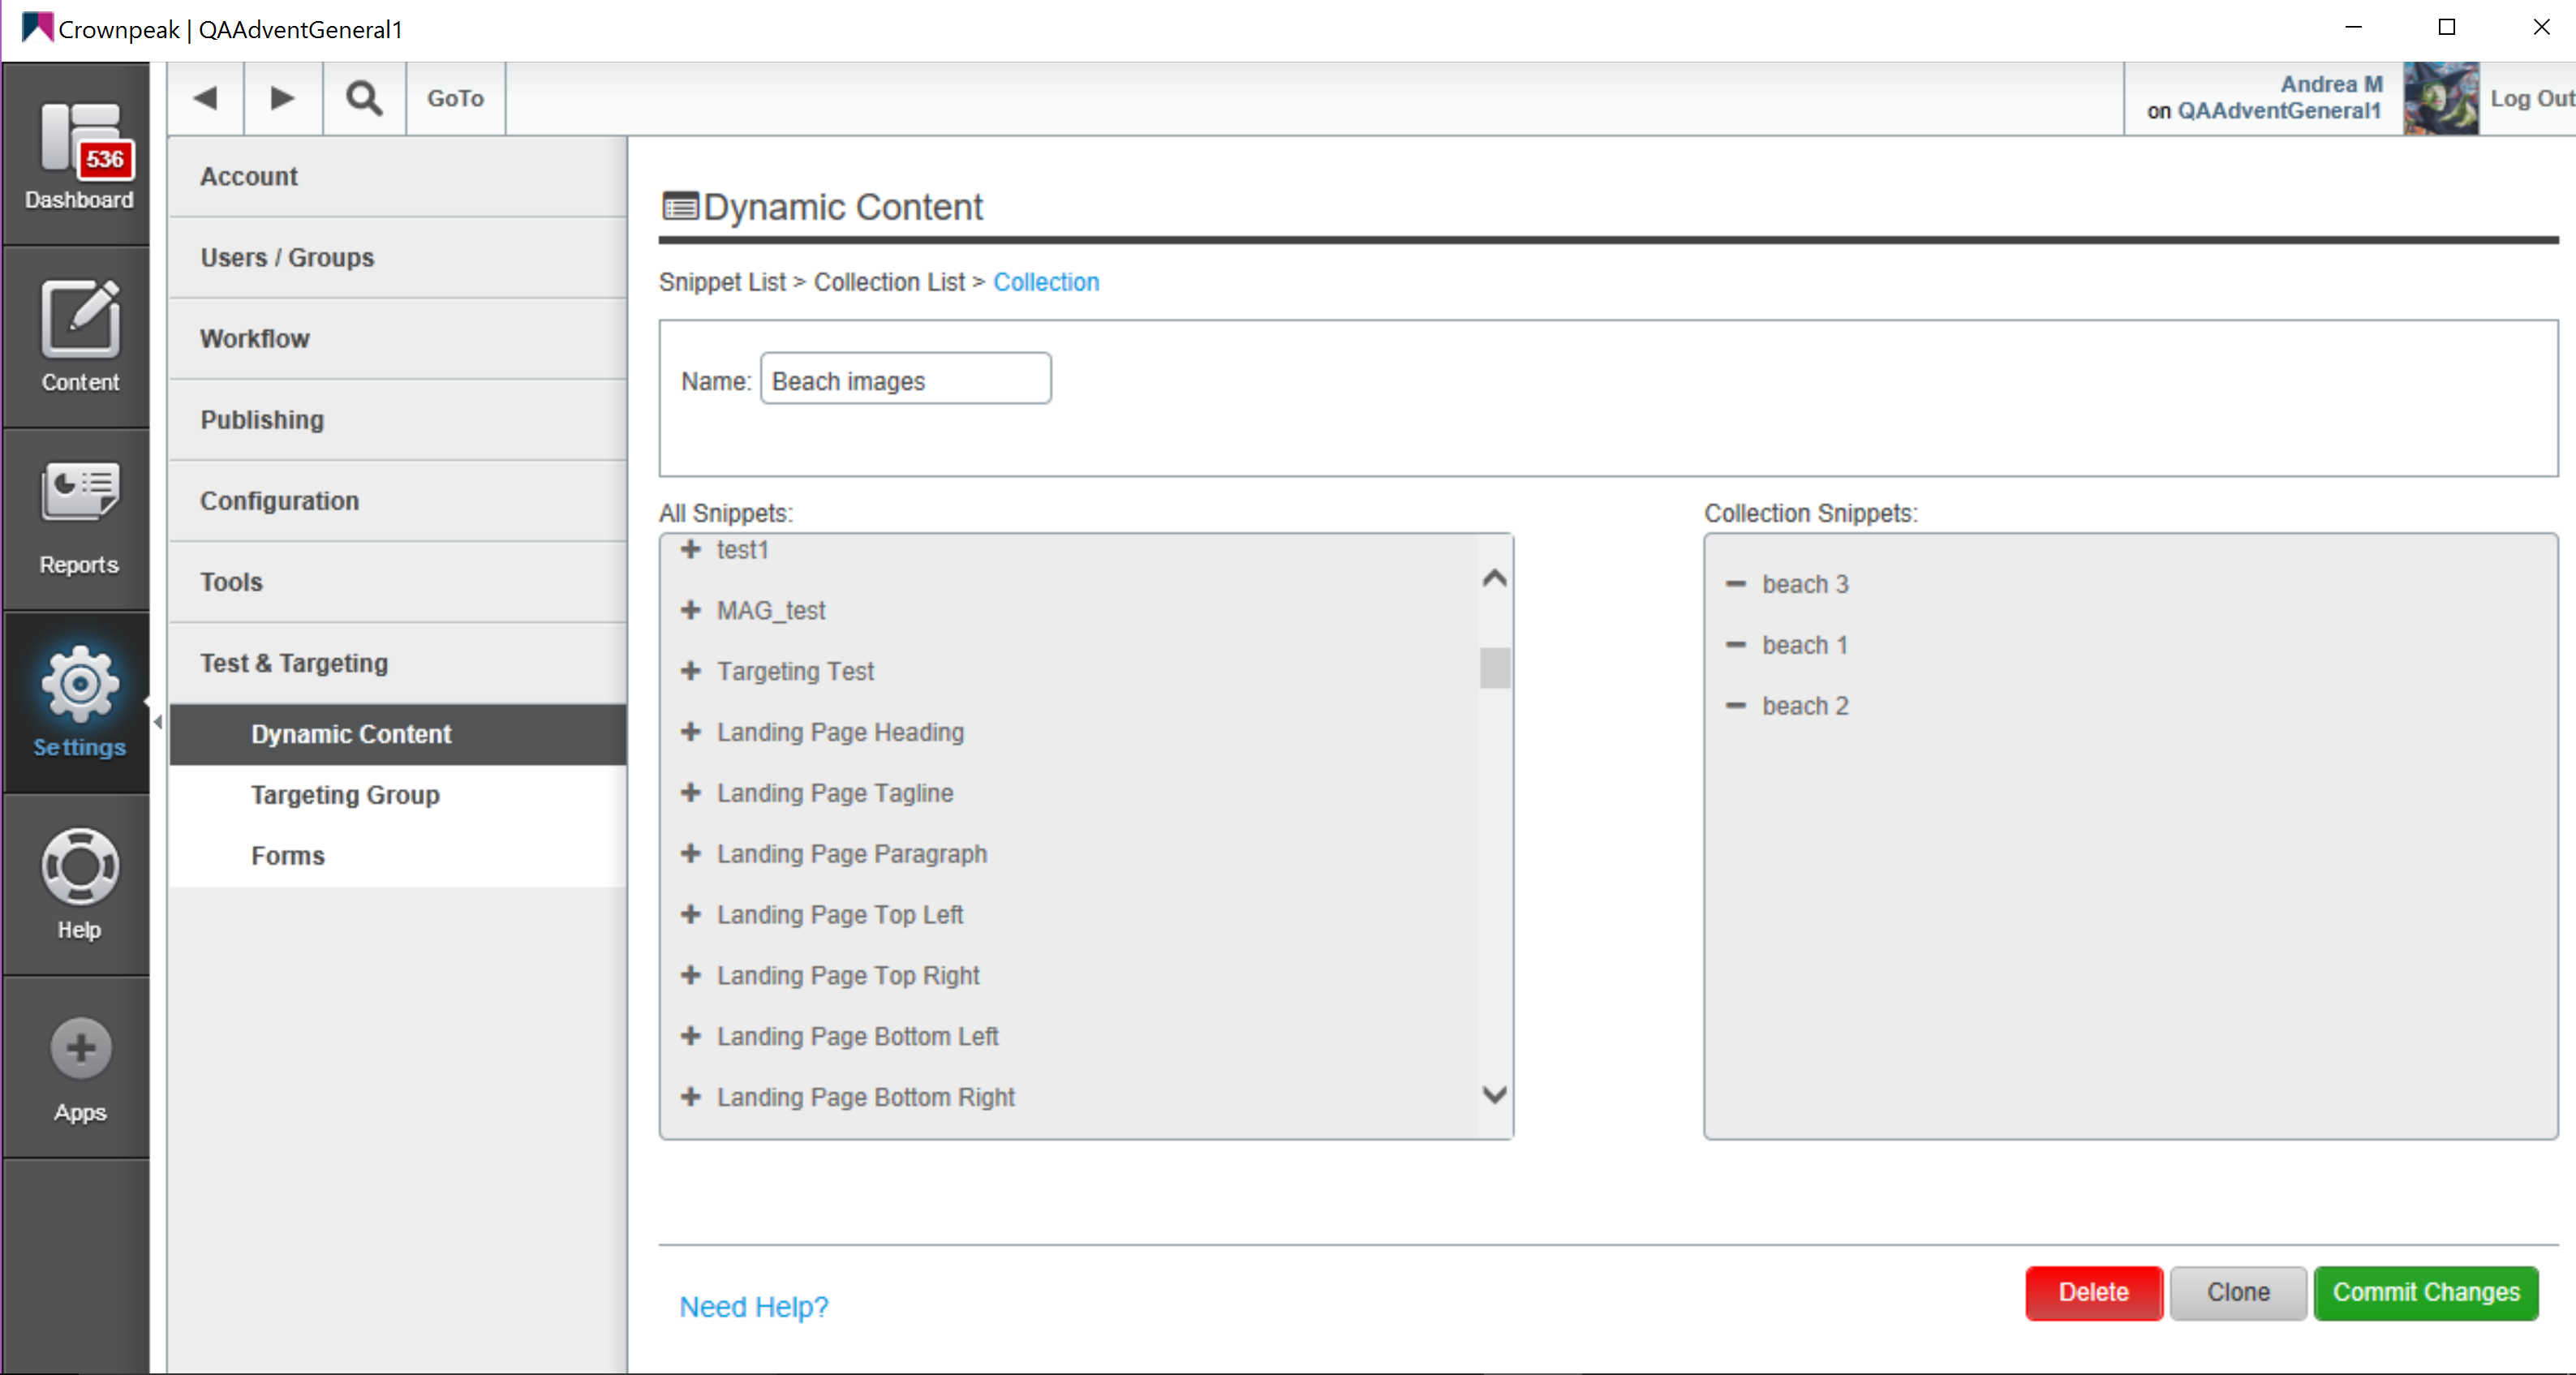Screen dimensions: 2576x1375
Task: Go back with the left arrow
Action: pyautogui.click(x=206, y=98)
